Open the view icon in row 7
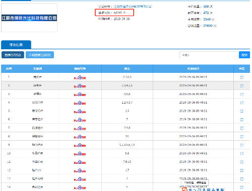252x191 pixels. (242, 128)
